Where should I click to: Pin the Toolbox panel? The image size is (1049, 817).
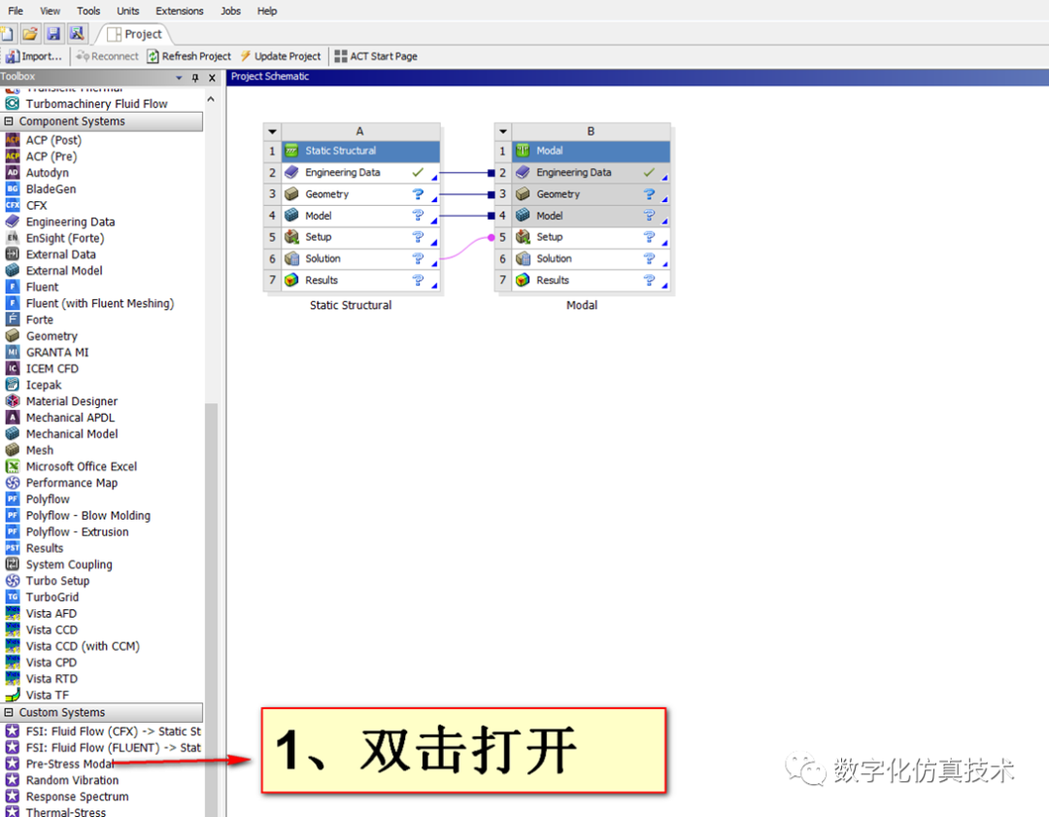pyautogui.click(x=195, y=78)
